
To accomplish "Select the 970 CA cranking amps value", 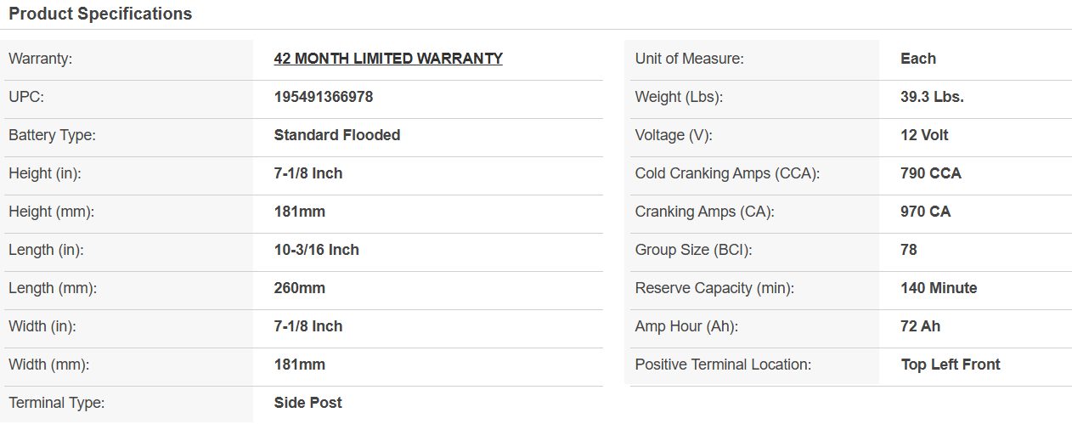I will 926,212.
